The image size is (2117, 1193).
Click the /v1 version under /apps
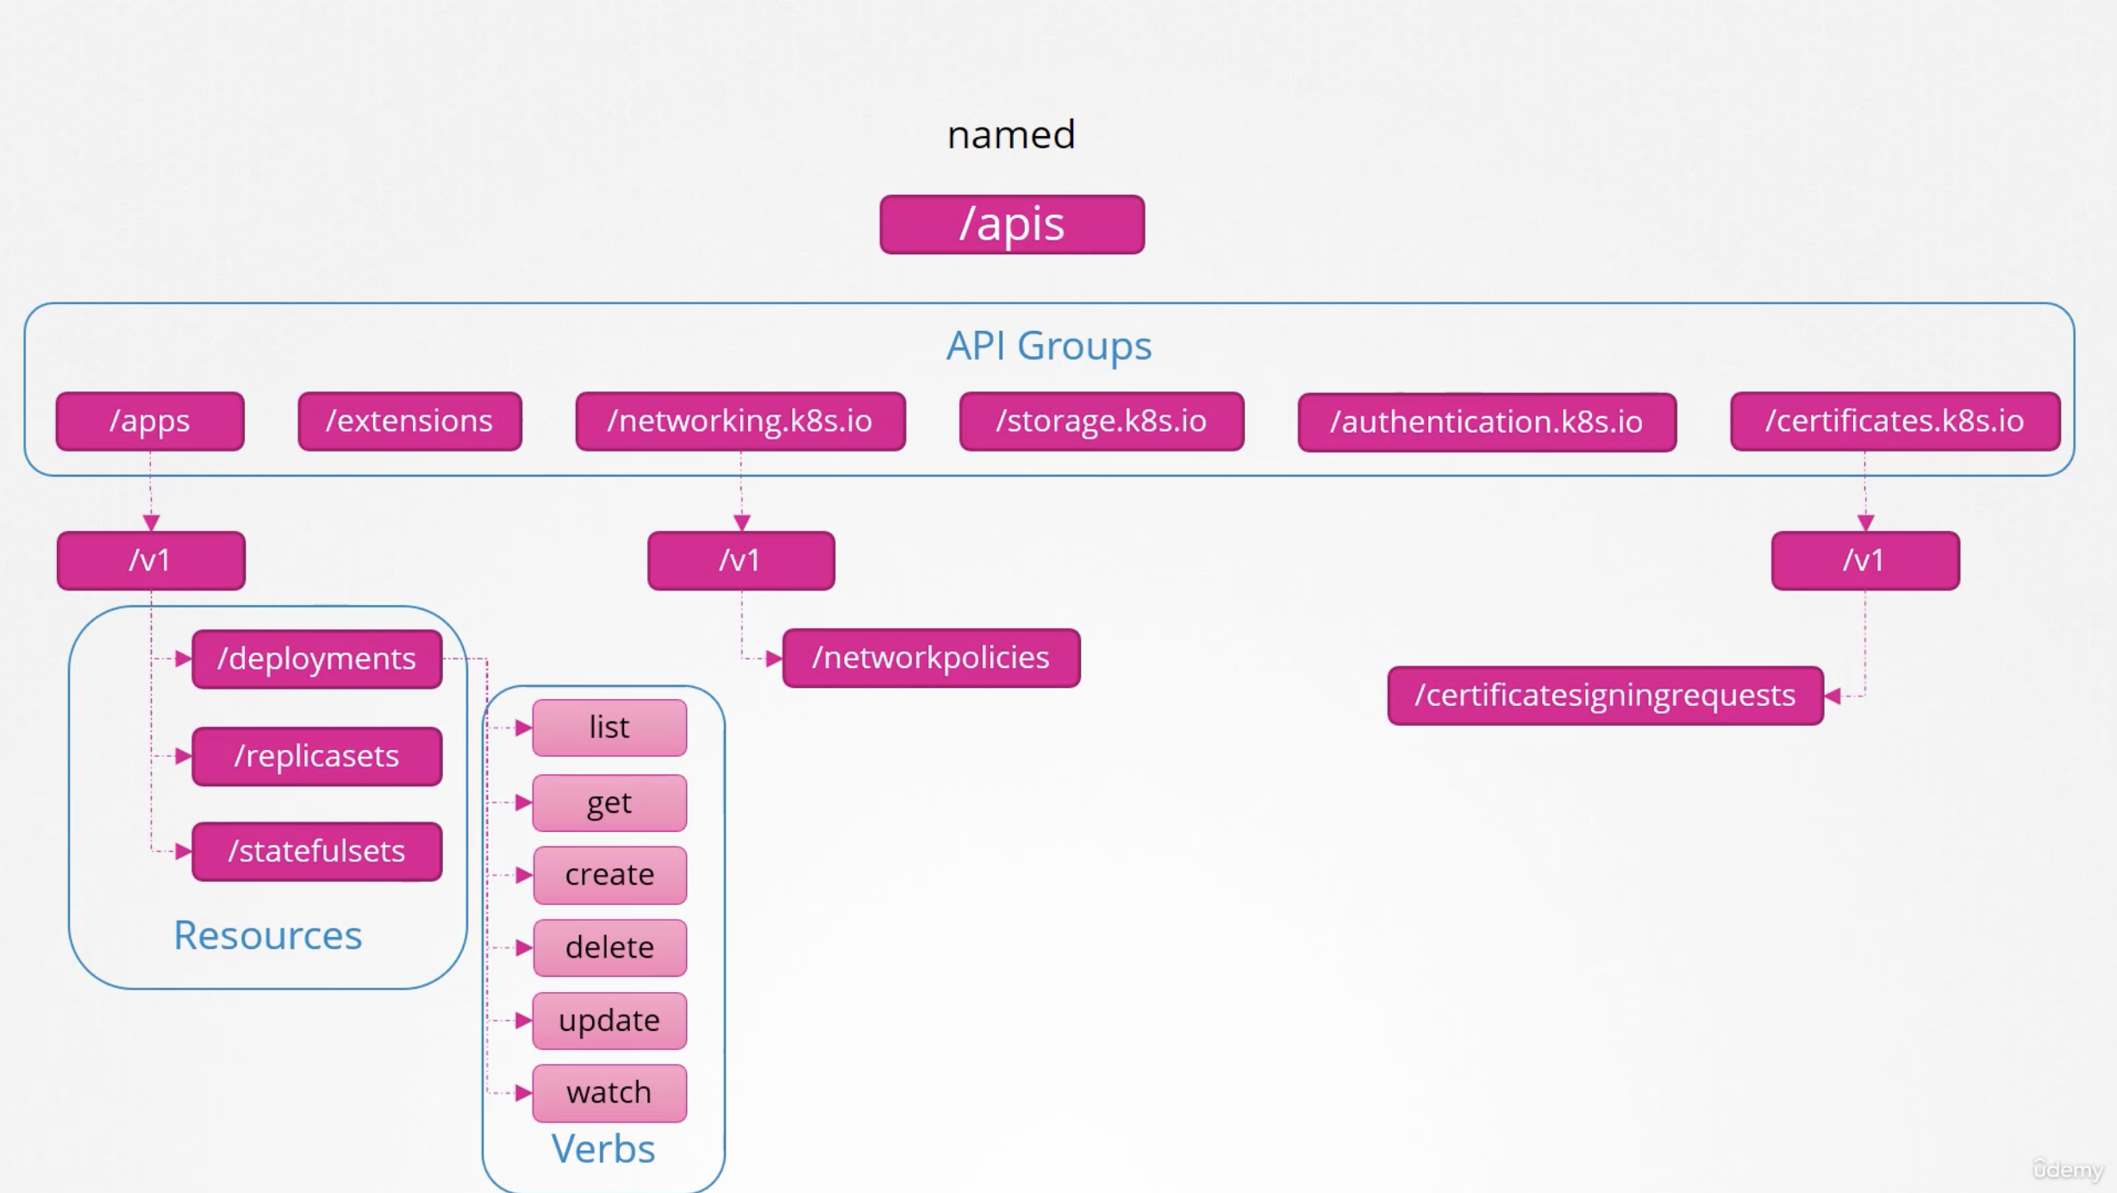pyautogui.click(x=151, y=560)
